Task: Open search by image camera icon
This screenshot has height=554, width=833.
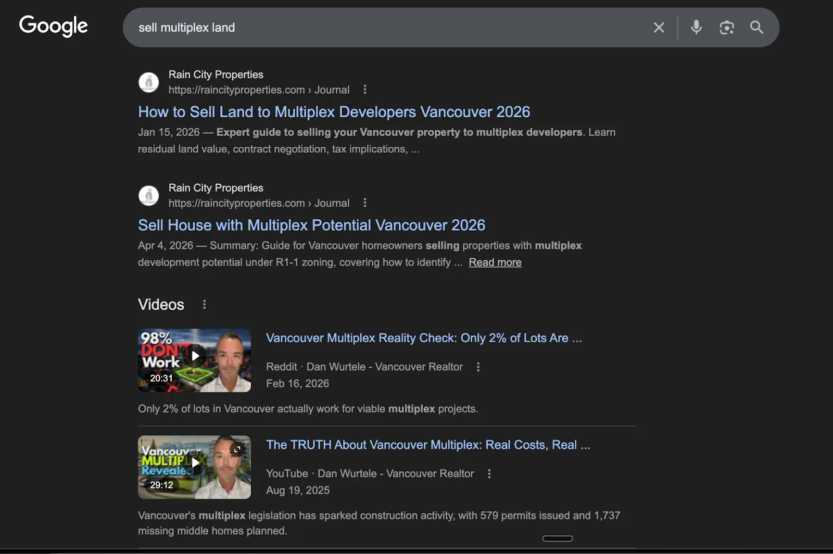Action: tap(726, 28)
